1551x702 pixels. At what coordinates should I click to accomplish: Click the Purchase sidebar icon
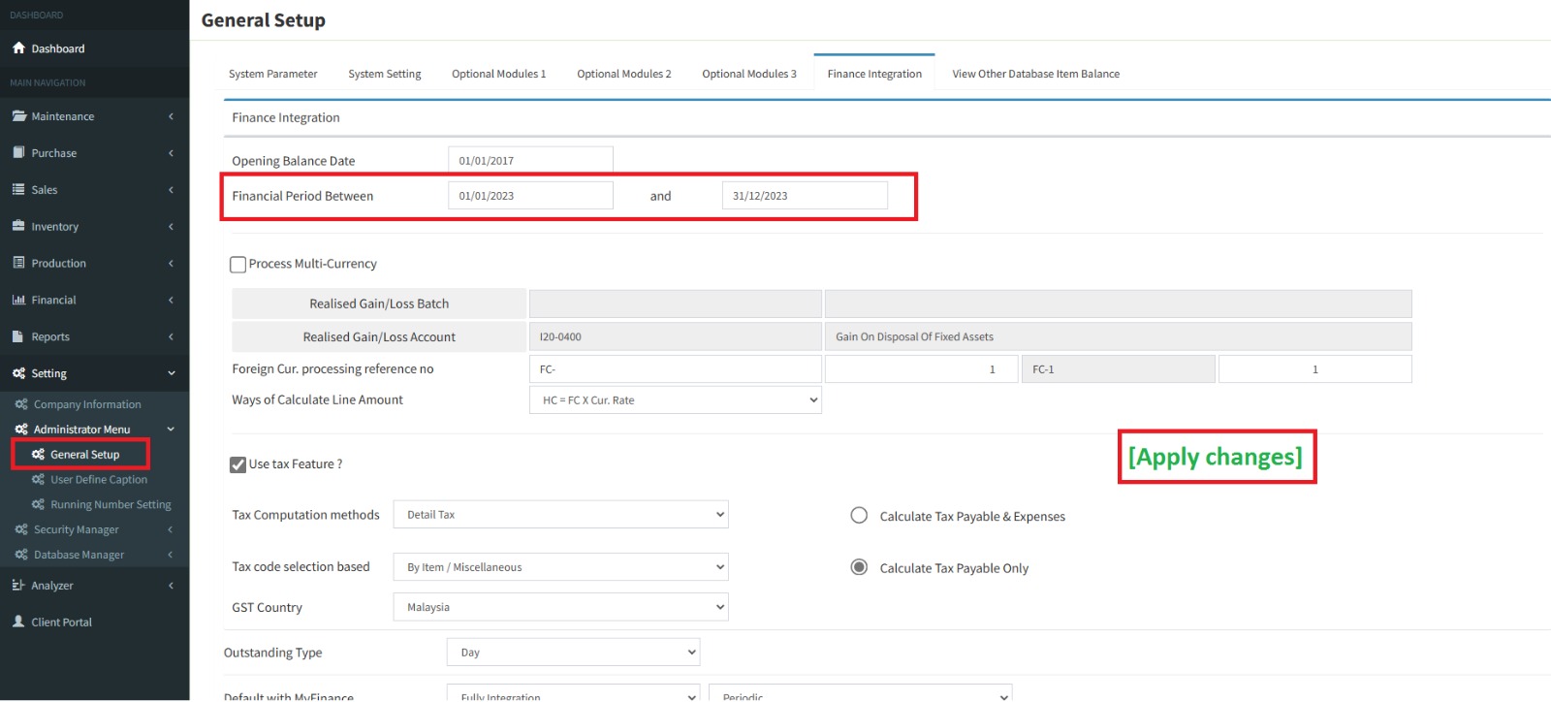click(18, 153)
